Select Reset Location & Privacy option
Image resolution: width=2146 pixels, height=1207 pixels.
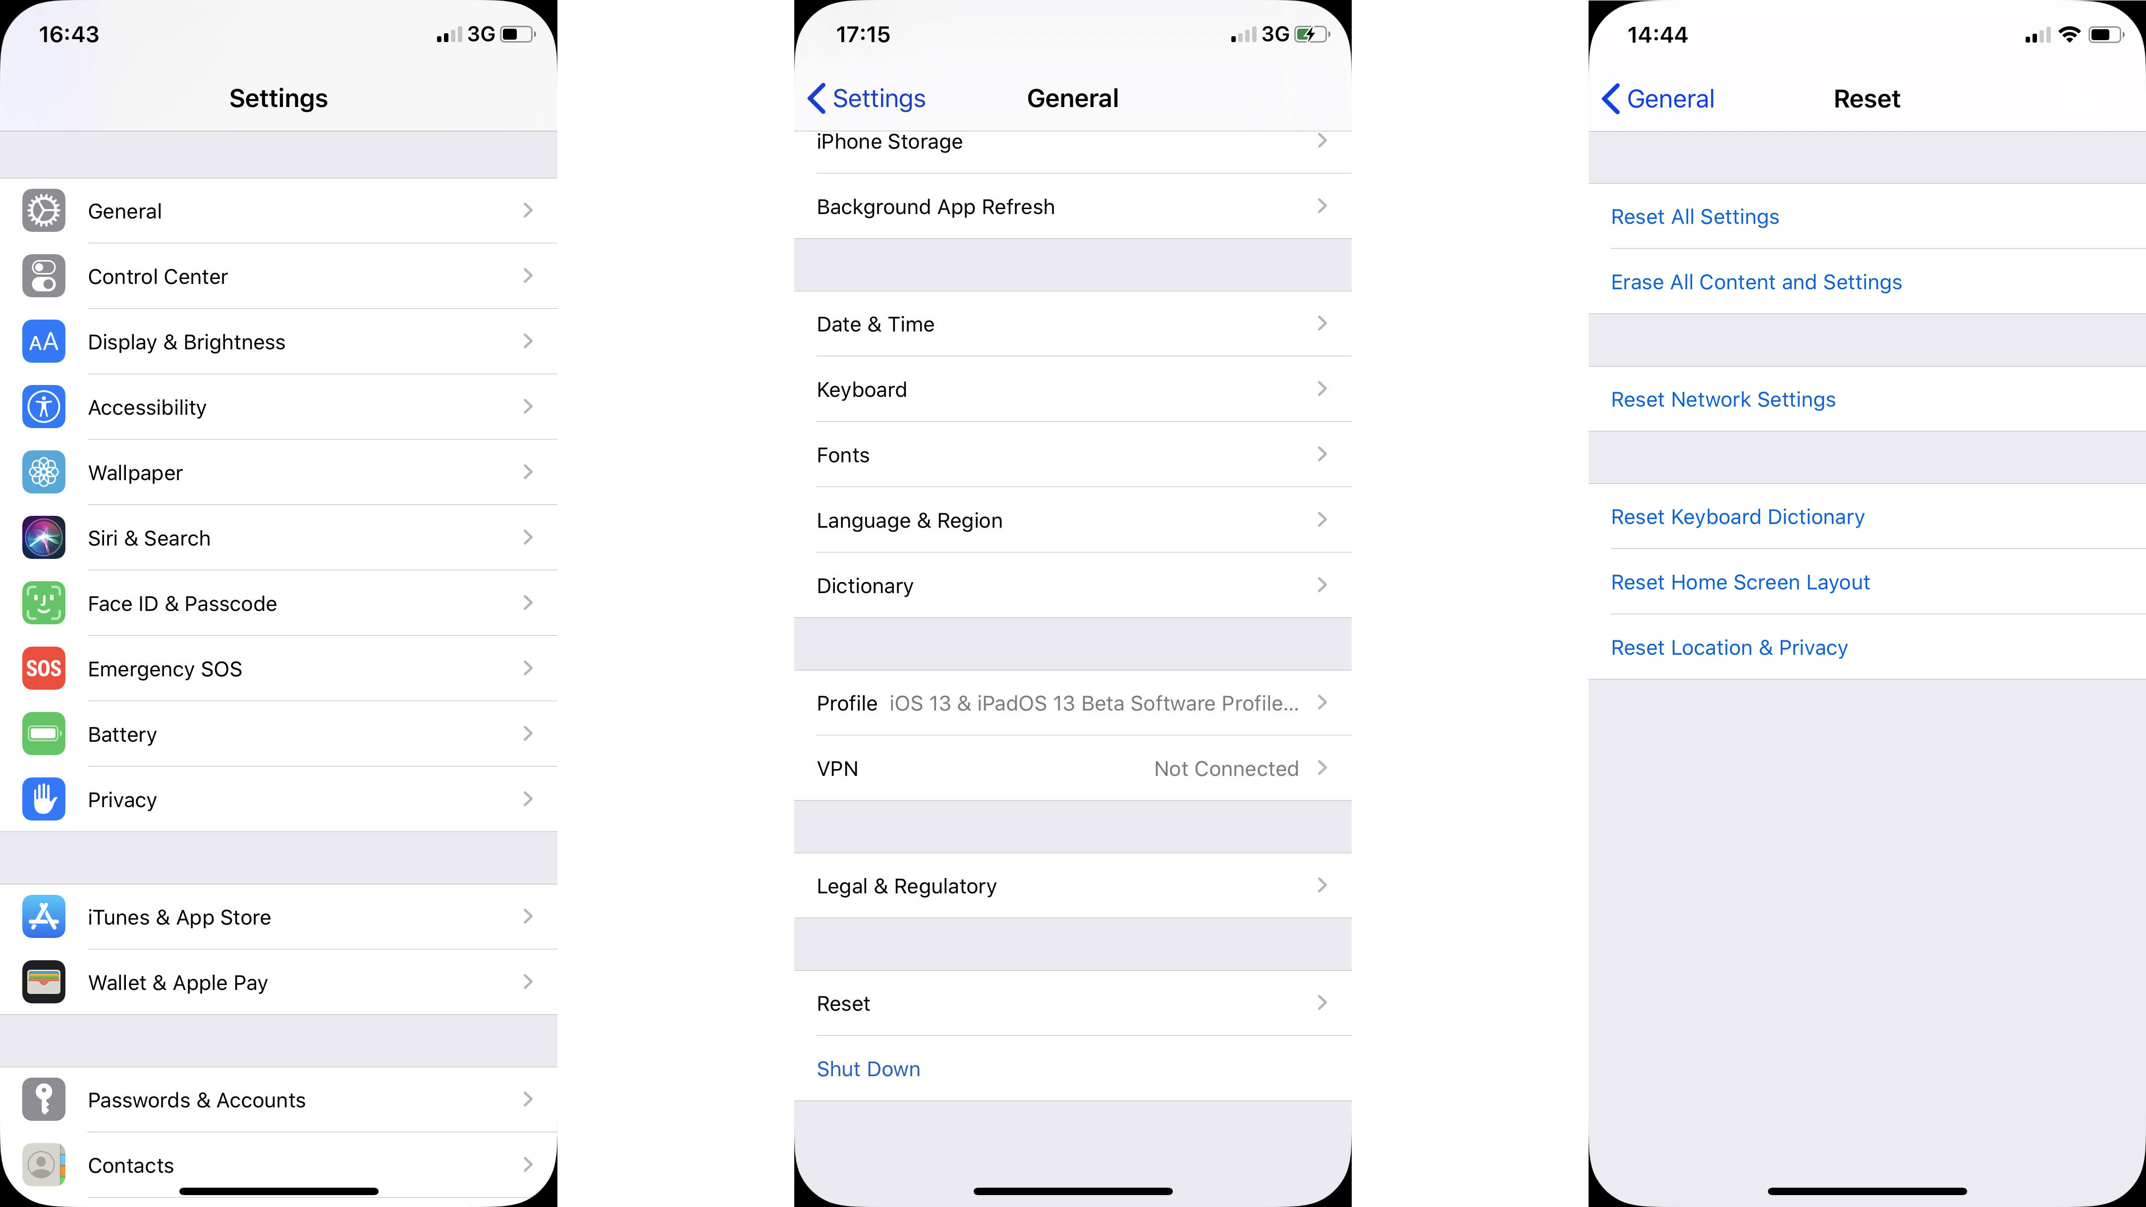pyautogui.click(x=1729, y=647)
